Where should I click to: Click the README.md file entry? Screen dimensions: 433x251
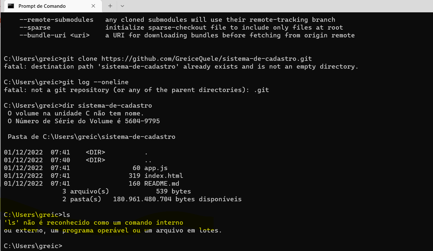[92, 184]
